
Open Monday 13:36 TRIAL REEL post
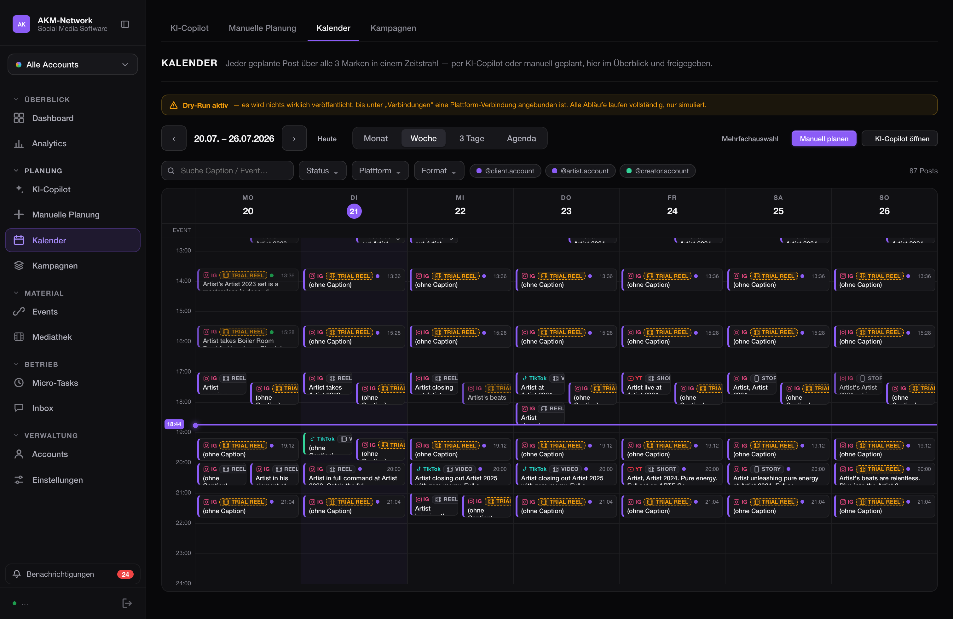248,280
